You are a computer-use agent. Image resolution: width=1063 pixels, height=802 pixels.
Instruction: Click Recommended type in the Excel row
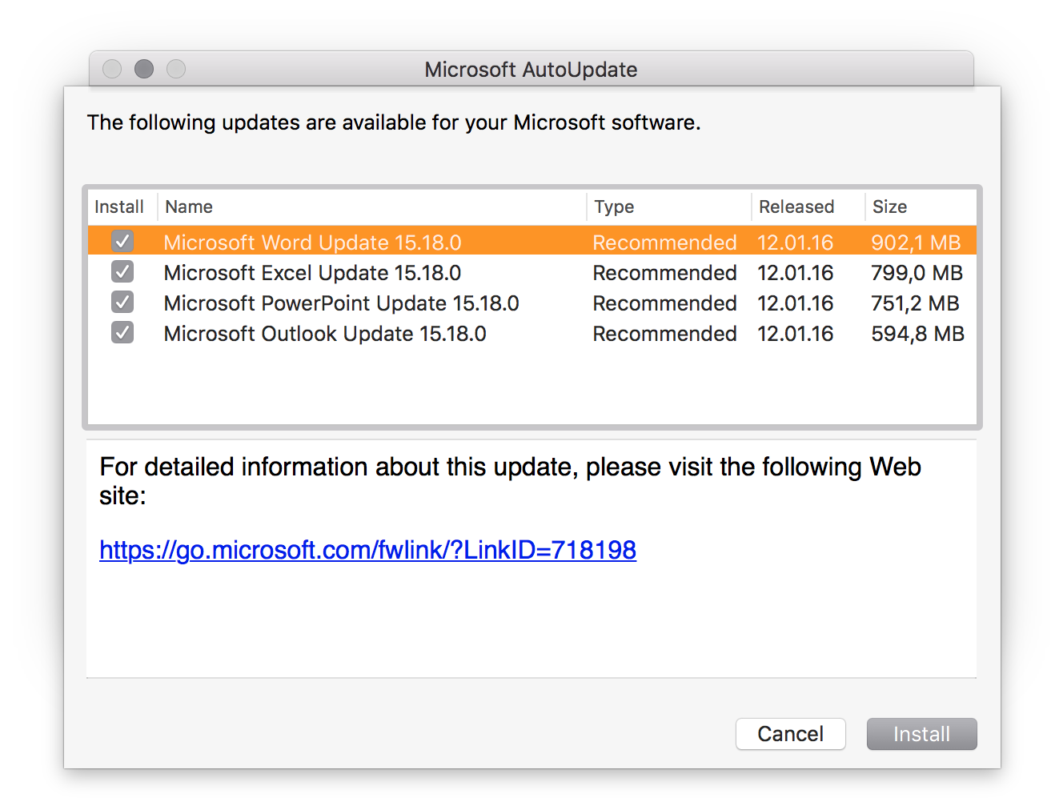(x=664, y=273)
